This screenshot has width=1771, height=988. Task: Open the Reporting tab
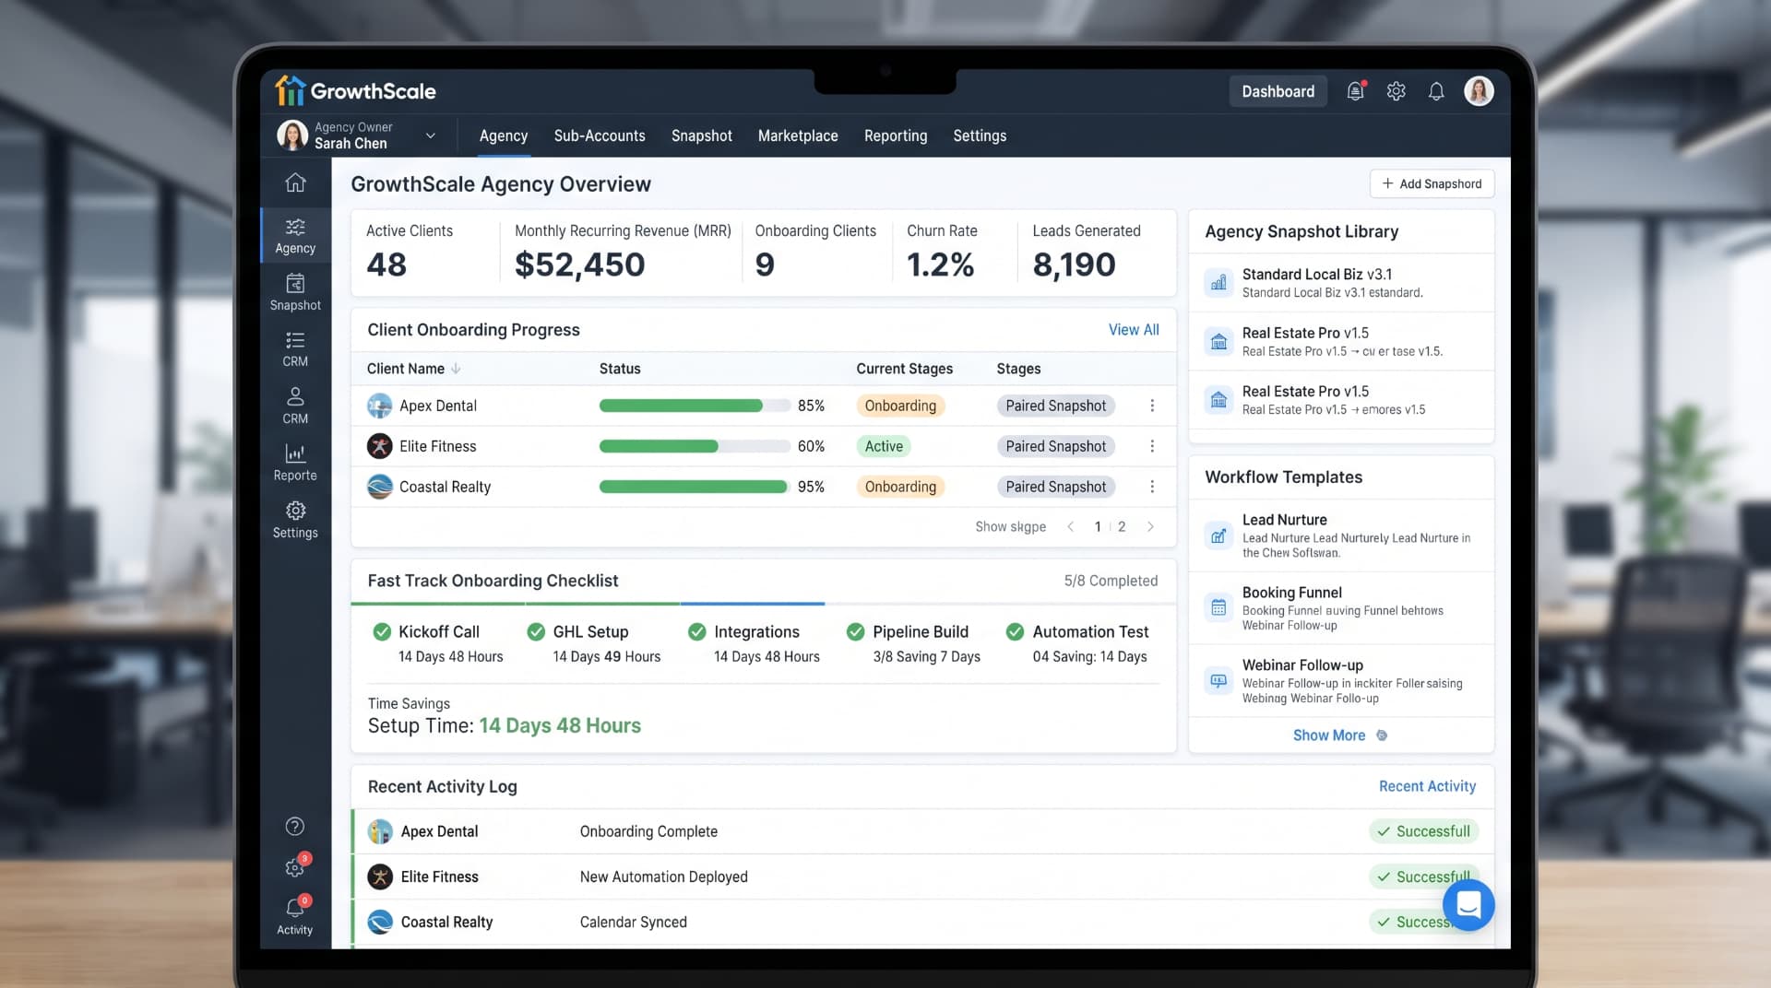896,135
